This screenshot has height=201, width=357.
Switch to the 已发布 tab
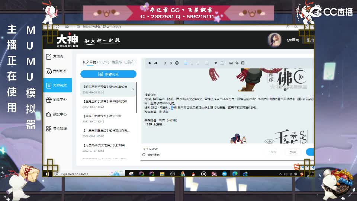(129, 62)
